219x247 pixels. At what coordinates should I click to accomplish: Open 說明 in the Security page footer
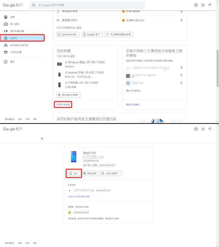coord(27,119)
